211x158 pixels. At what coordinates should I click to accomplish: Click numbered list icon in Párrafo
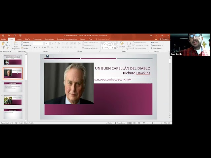pos(67,43)
